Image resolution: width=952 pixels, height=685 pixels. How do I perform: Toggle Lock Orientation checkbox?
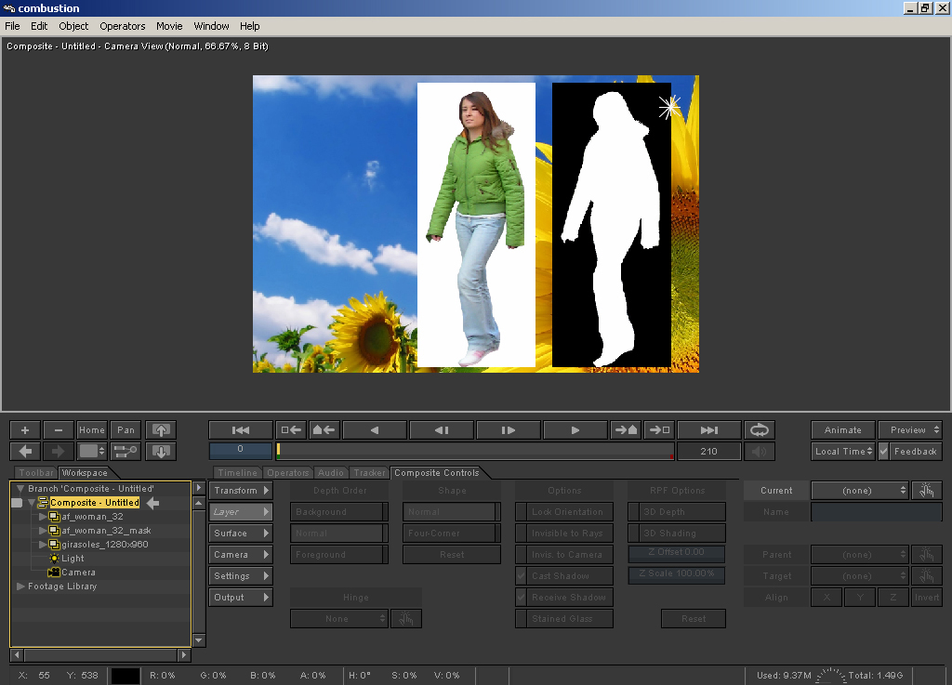point(521,511)
